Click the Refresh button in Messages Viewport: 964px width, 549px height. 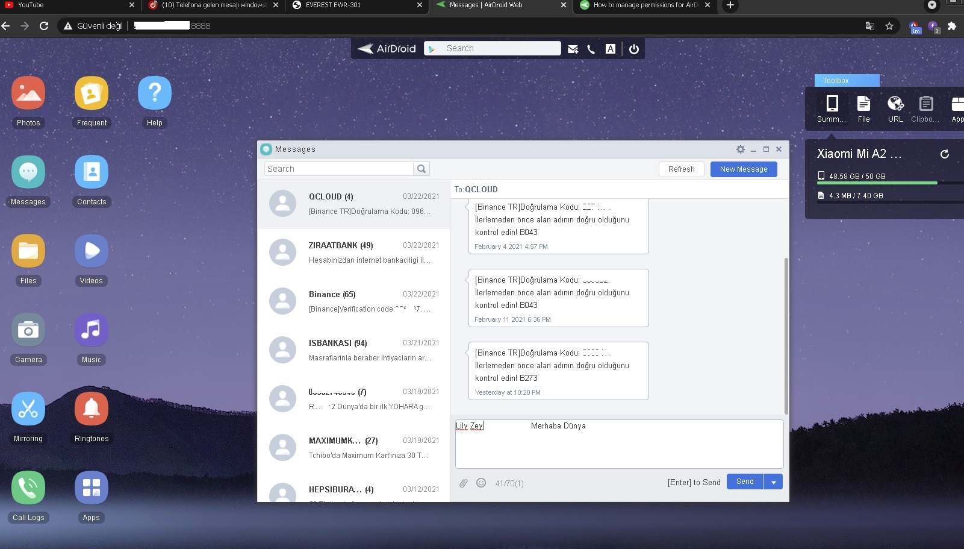point(681,169)
